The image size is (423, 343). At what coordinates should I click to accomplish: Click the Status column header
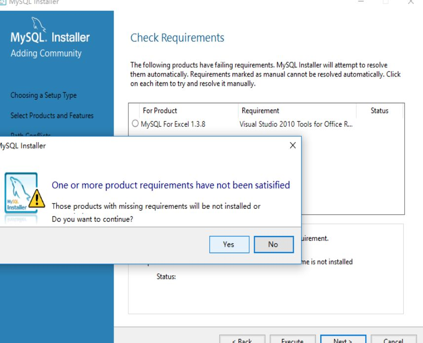tap(379, 111)
